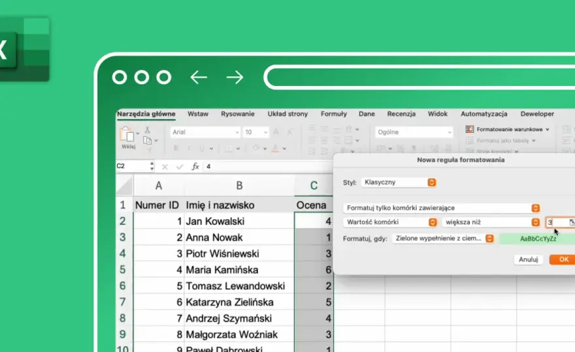This screenshot has width=575, height=352.
Task: Open the Układ strony tab
Action: (x=287, y=114)
